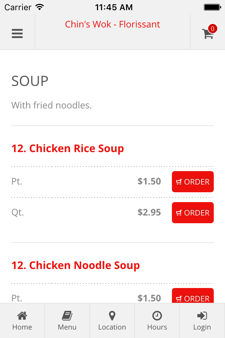This screenshot has height=338, width=225.
Task: Open the shopping cart icon
Action: (x=207, y=34)
